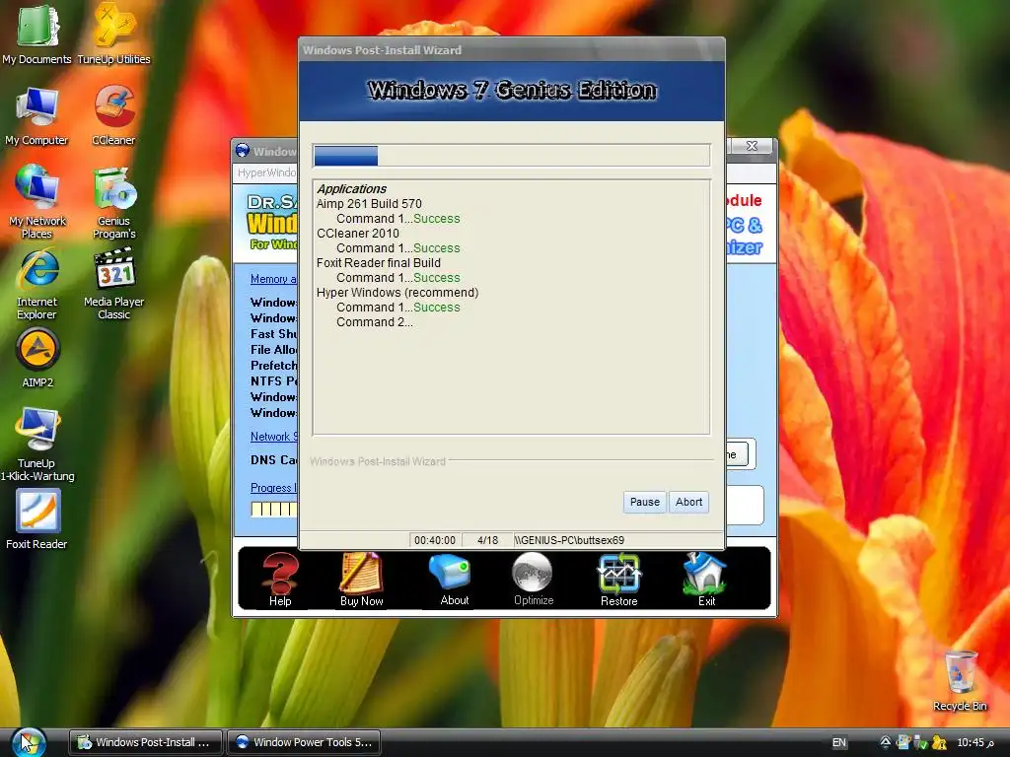This screenshot has width=1010, height=757.
Task: Click 'Command 2...' line in list
Action: pos(374,322)
